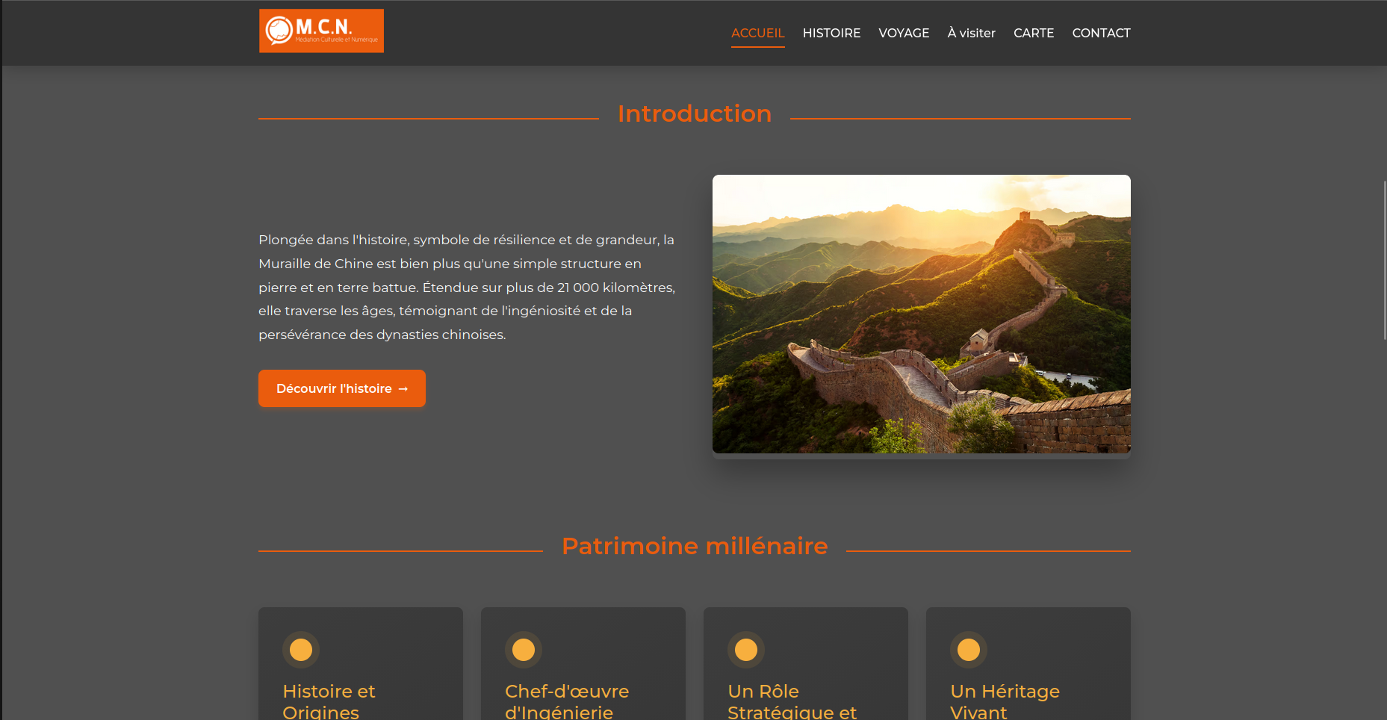Click the Great Wall photo
This screenshot has height=720, width=1387.
(921, 314)
